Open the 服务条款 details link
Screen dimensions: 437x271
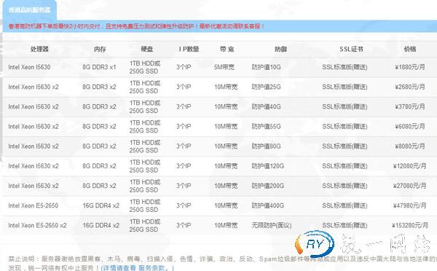tap(138, 267)
